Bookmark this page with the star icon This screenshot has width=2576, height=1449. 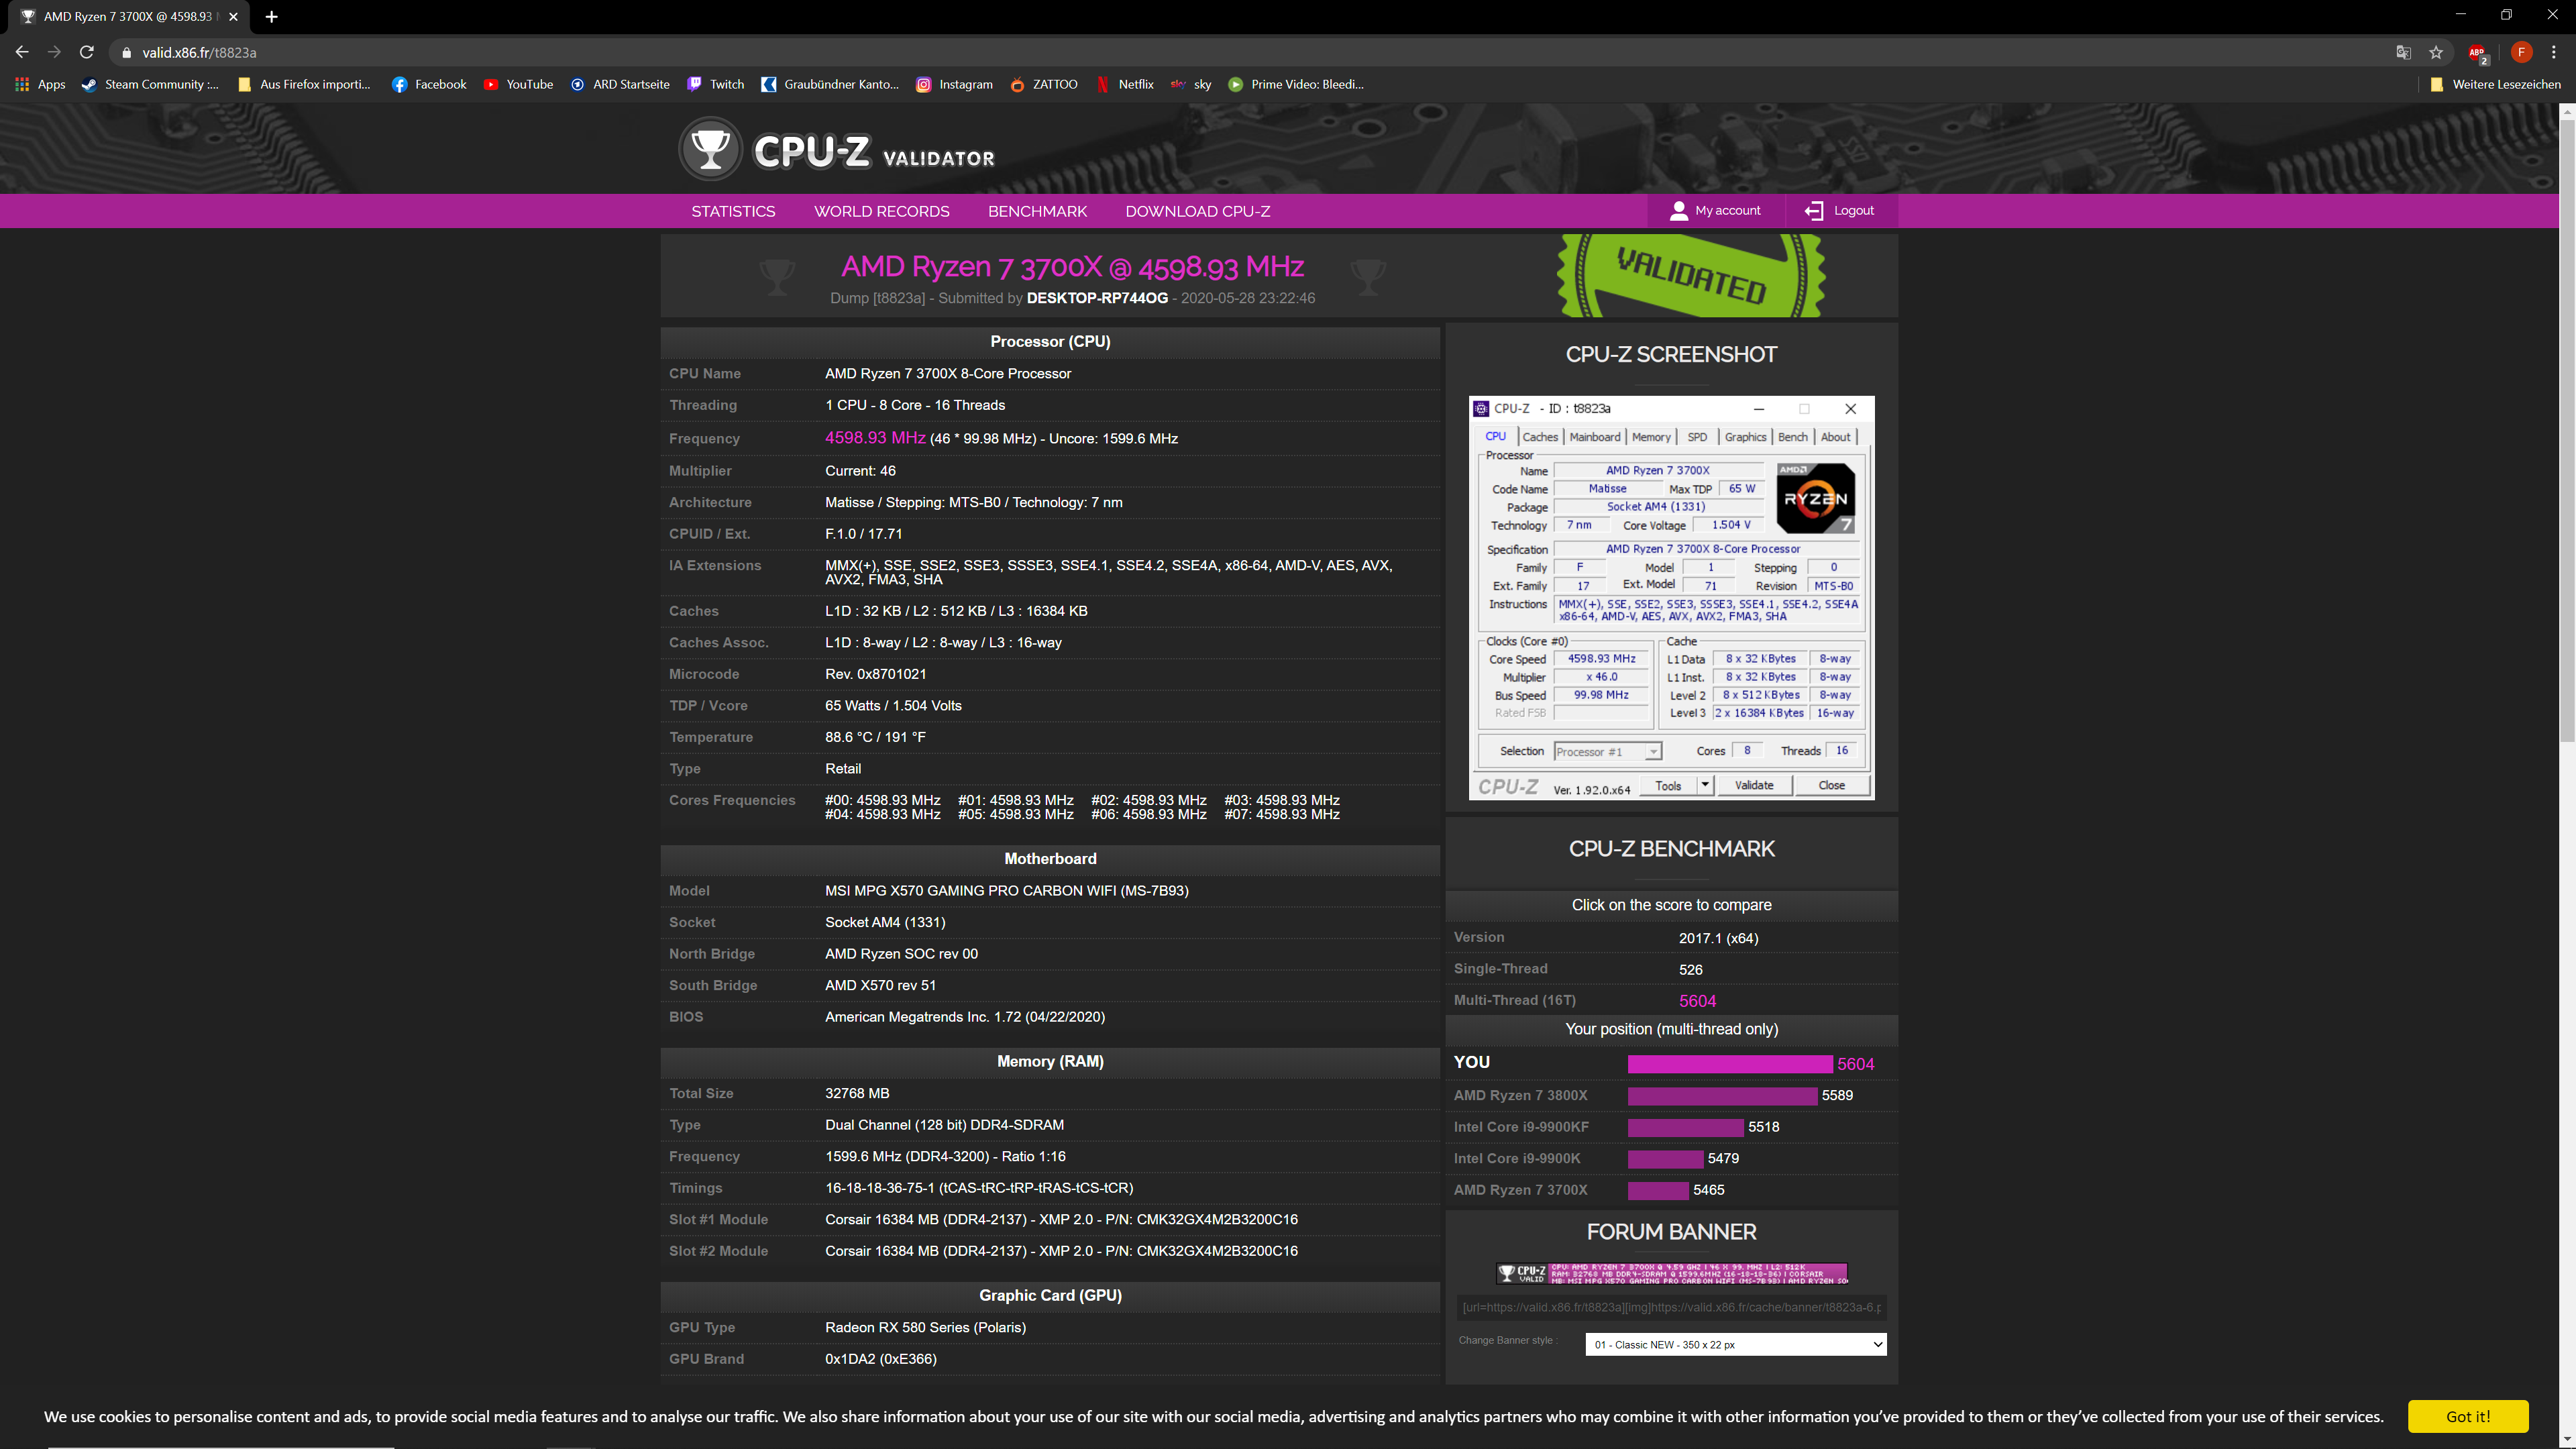(2436, 52)
